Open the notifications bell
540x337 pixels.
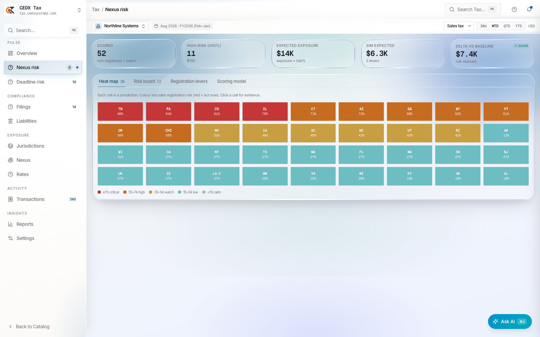point(529,9)
